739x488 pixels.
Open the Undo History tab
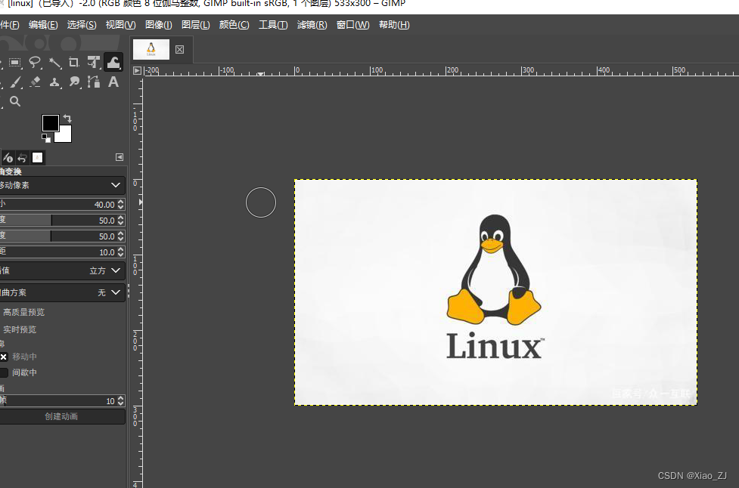pyautogui.click(x=23, y=158)
